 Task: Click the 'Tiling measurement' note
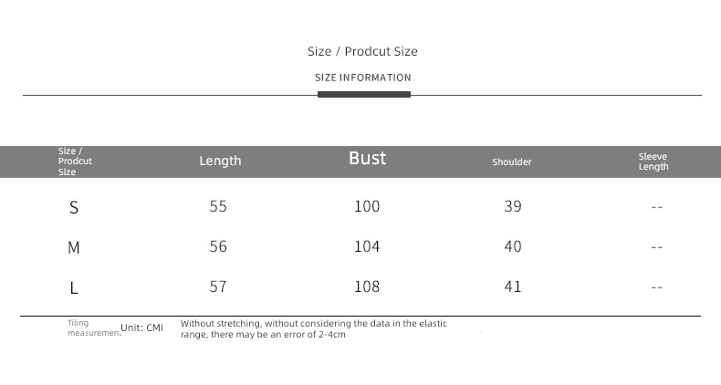pyautogui.click(x=94, y=328)
